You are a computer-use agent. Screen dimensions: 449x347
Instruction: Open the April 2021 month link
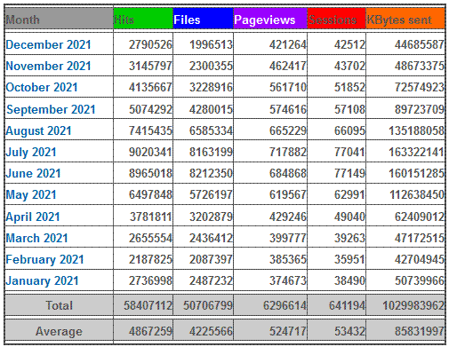coord(33,217)
